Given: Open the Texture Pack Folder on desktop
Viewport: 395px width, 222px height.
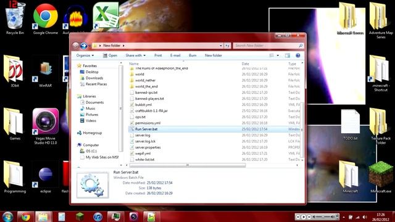Looking at the screenshot, I should tap(381, 126).
